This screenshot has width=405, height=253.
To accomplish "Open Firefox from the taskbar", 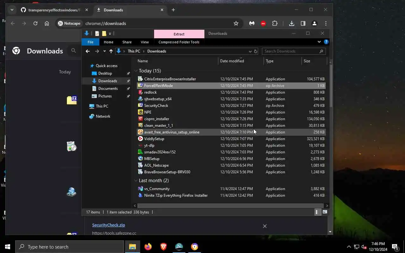I will tap(148, 247).
